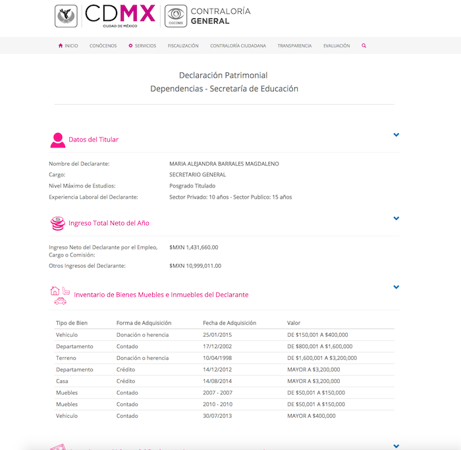Viewport: 461px width, 450px height.
Task: Select Transparencia in the navigation bar
Action: tap(294, 46)
